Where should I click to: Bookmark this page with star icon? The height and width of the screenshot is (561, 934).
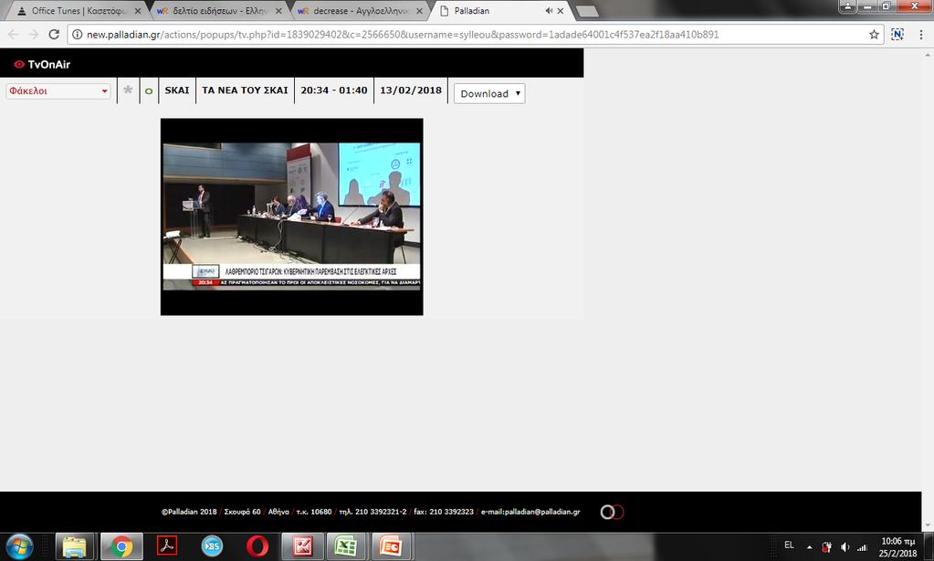874,35
